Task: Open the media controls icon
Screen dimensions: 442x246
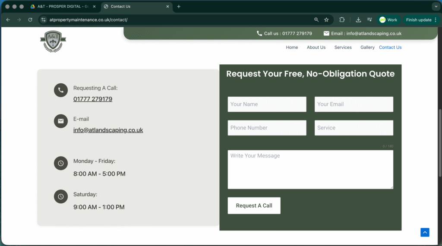Action: pyautogui.click(x=369, y=20)
